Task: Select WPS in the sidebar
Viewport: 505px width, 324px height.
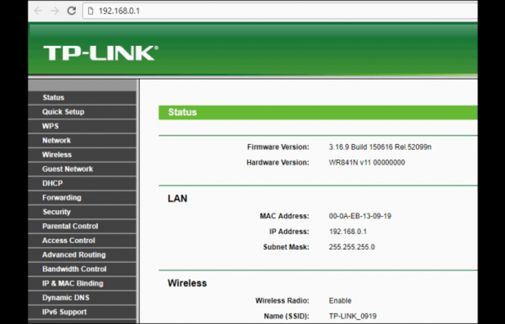Action: coord(82,126)
